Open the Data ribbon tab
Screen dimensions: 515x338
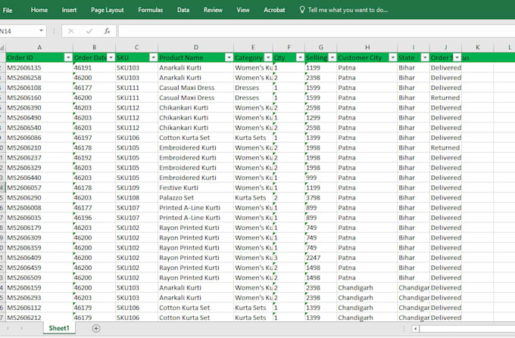(x=183, y=10)
